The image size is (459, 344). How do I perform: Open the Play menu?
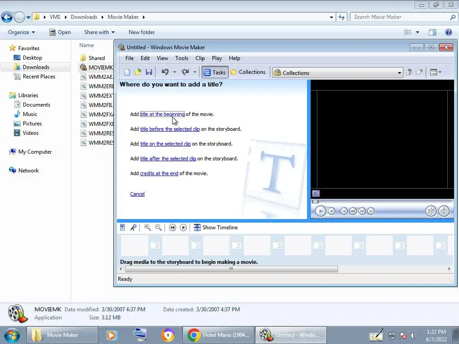(x=217, y=58)
